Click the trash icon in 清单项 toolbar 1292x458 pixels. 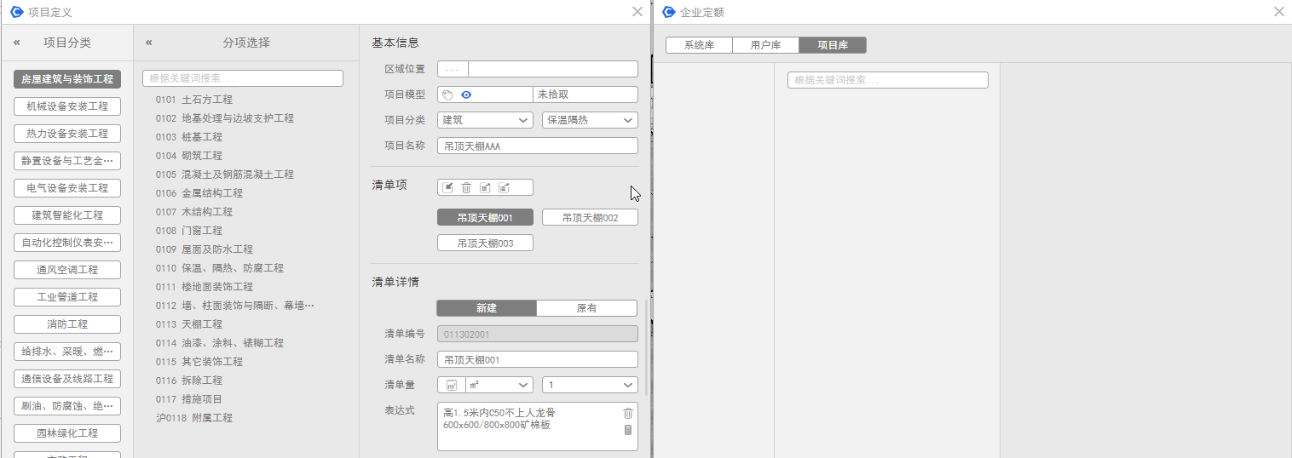pyautogui.click(x=466, y=187)
